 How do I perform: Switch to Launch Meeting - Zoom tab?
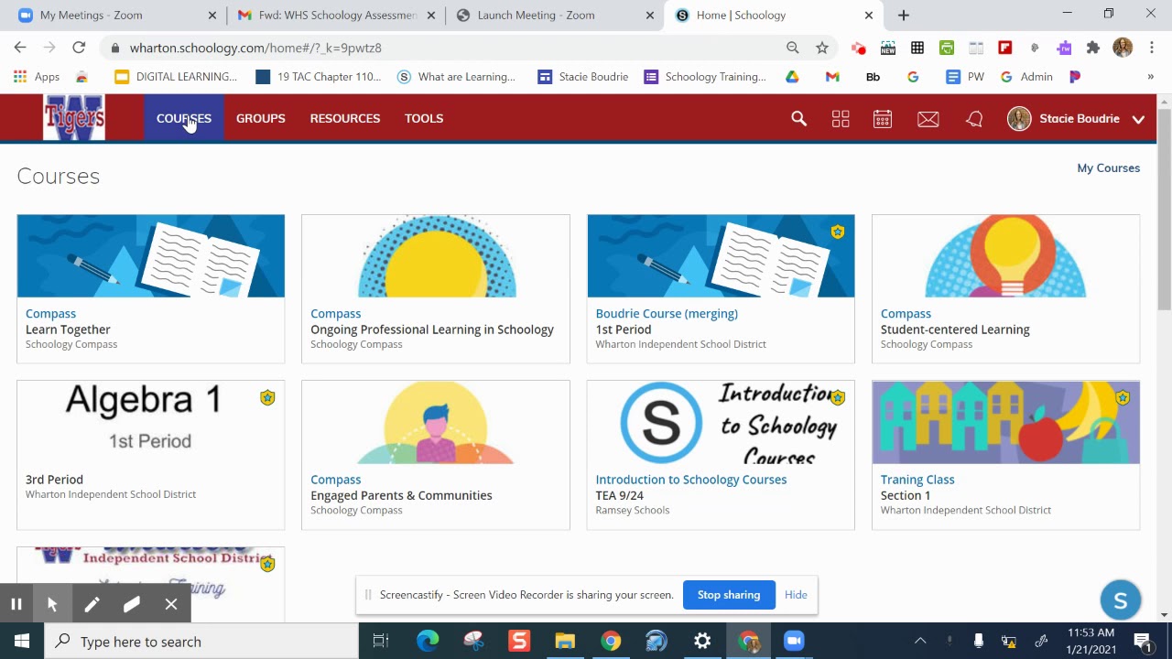pos(555,16)
